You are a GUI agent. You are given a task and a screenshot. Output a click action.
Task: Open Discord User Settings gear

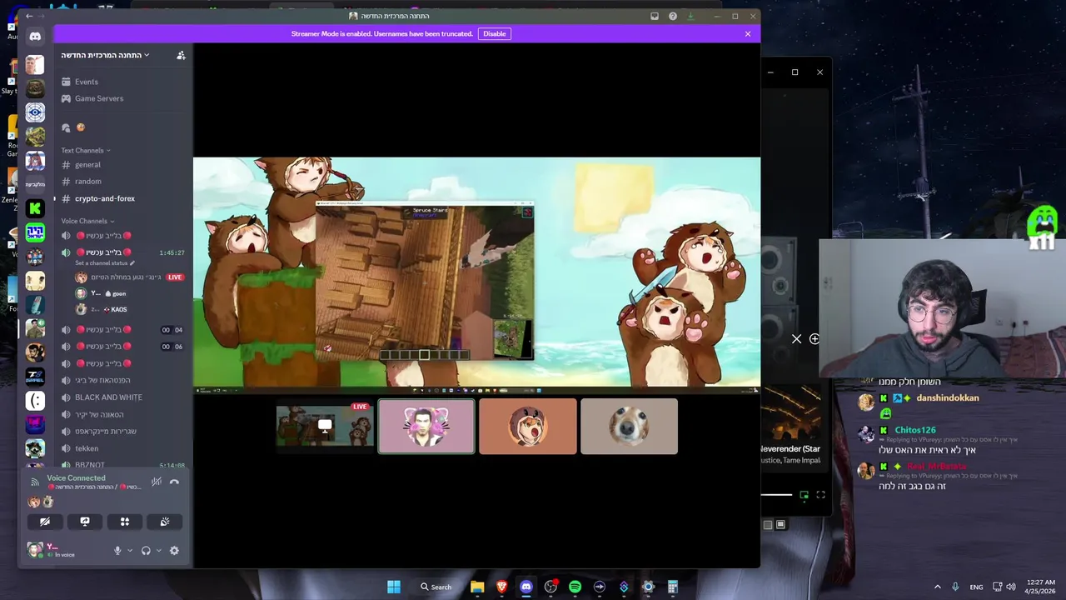pos(174,551)
